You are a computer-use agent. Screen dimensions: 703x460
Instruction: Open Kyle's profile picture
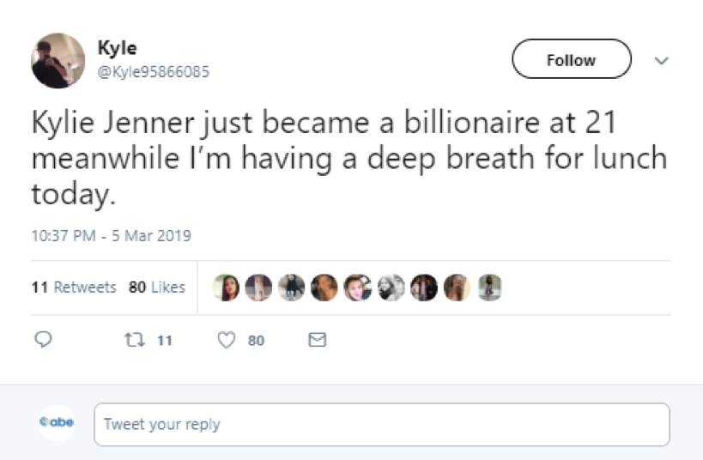pos(58,60)
